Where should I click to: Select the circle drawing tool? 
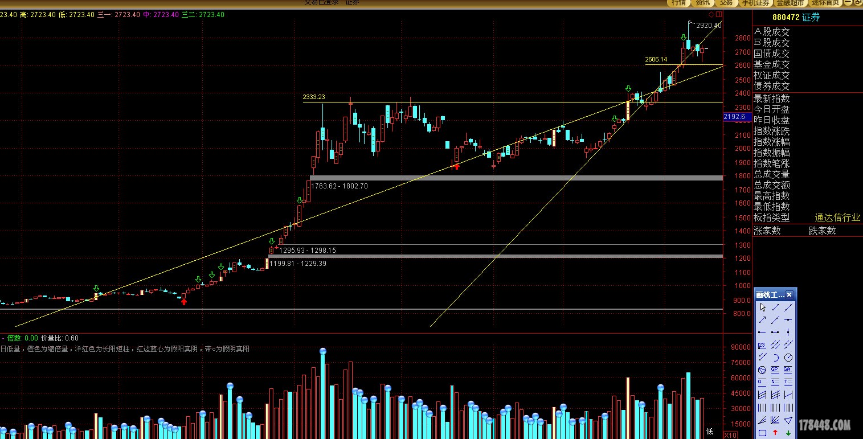788,358
